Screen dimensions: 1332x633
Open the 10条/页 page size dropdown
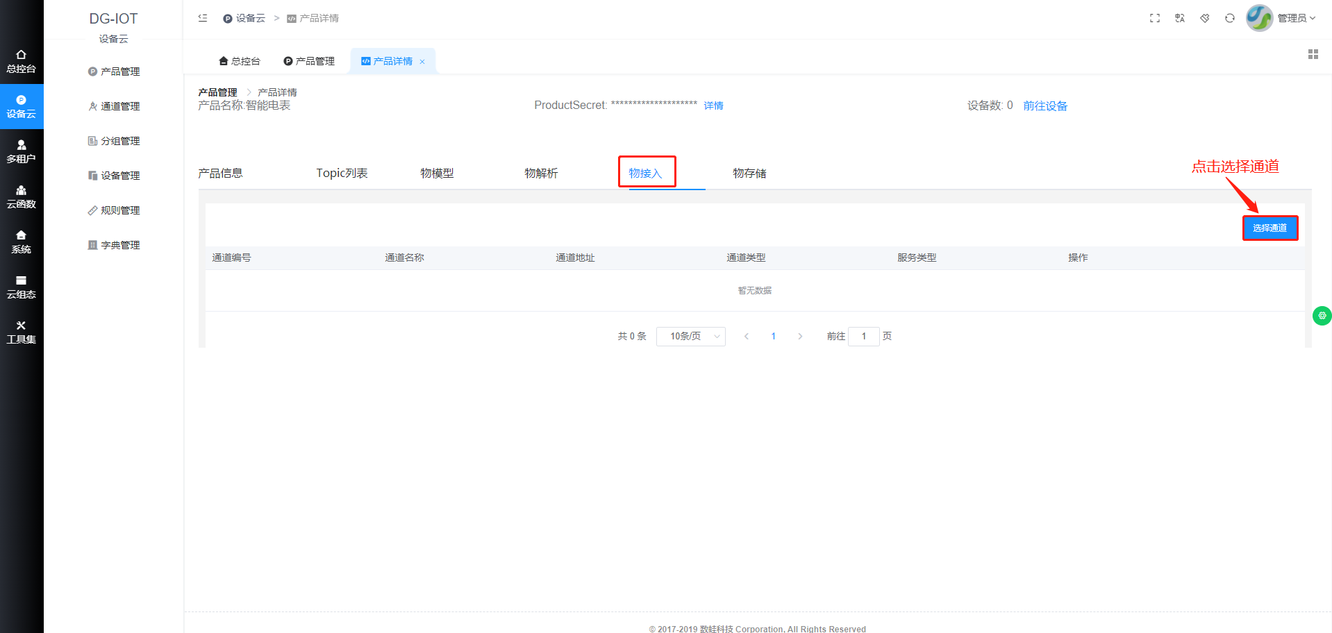pos(691,336)
